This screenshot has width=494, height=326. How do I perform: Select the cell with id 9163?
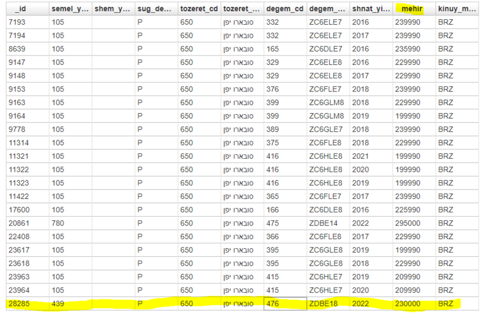[x=27, y=102]
